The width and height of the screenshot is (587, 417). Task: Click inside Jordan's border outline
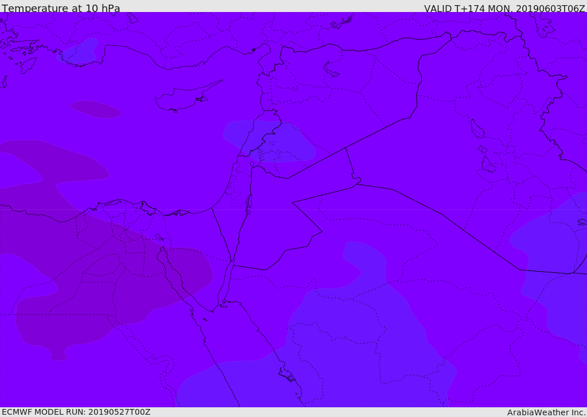277,220
